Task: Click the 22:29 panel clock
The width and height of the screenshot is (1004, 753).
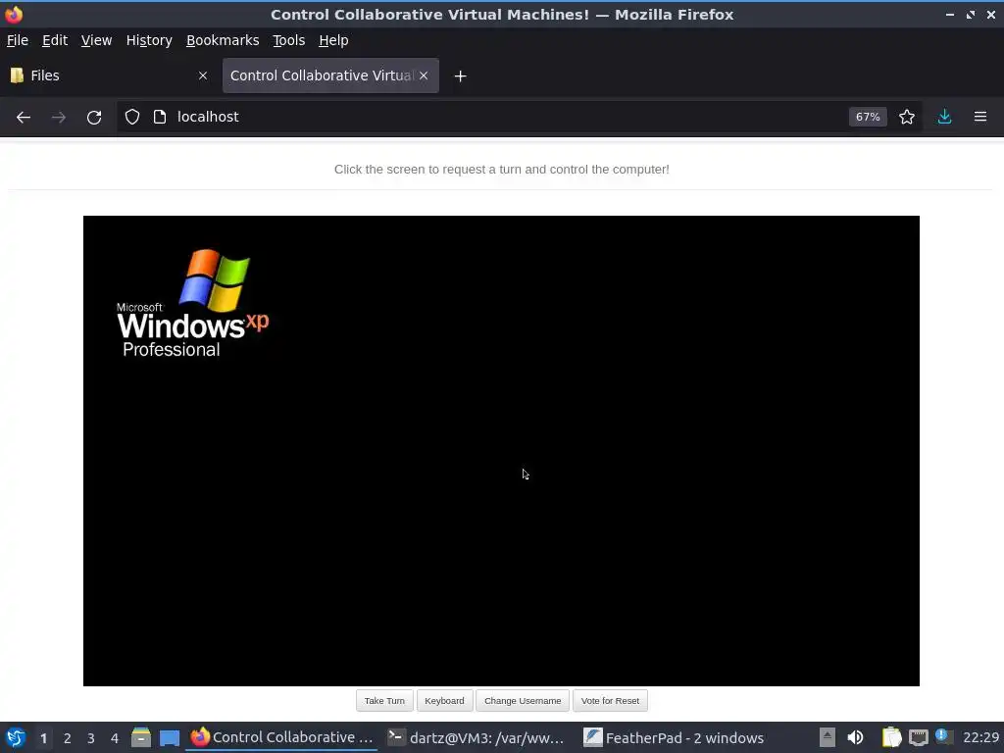Action: tap(980, 737)
